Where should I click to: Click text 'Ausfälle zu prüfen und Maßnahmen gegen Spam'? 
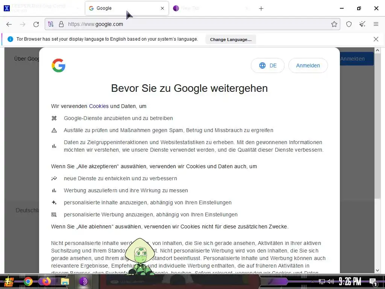tap(123, 130)
